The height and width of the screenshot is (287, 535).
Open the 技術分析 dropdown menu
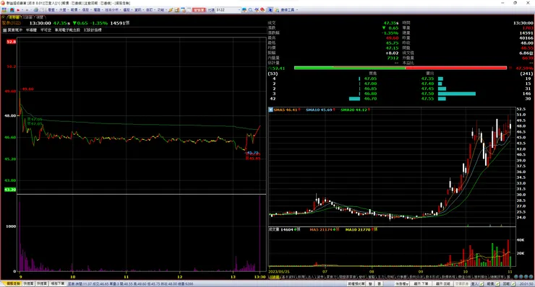tap(112, 10)
